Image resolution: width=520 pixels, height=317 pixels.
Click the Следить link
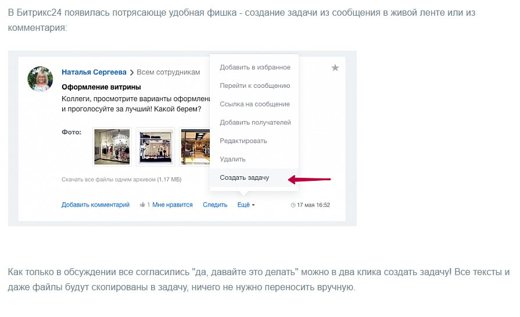point(215,205)
